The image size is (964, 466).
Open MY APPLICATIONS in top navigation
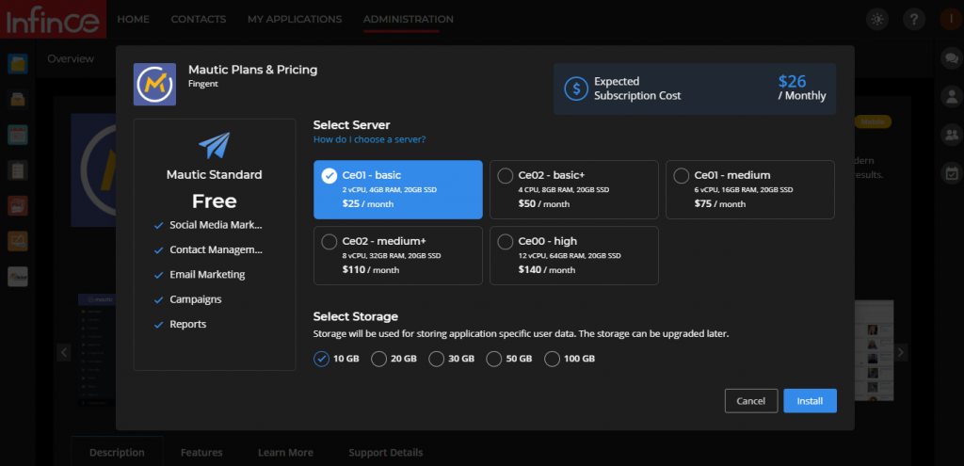pyautogui.click(x=295, y=20)
